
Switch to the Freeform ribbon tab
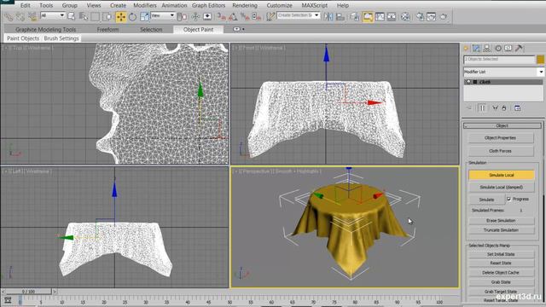click(x=108, y=30)
